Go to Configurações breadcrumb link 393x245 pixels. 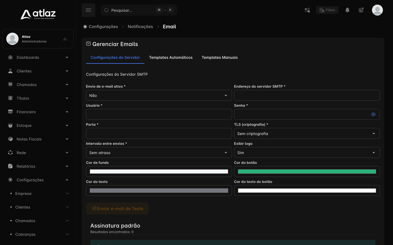pyautogui.click(x=103, y=27)
